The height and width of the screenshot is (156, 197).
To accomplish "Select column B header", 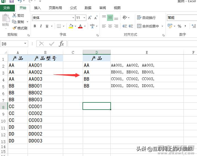I will point(45,52).
